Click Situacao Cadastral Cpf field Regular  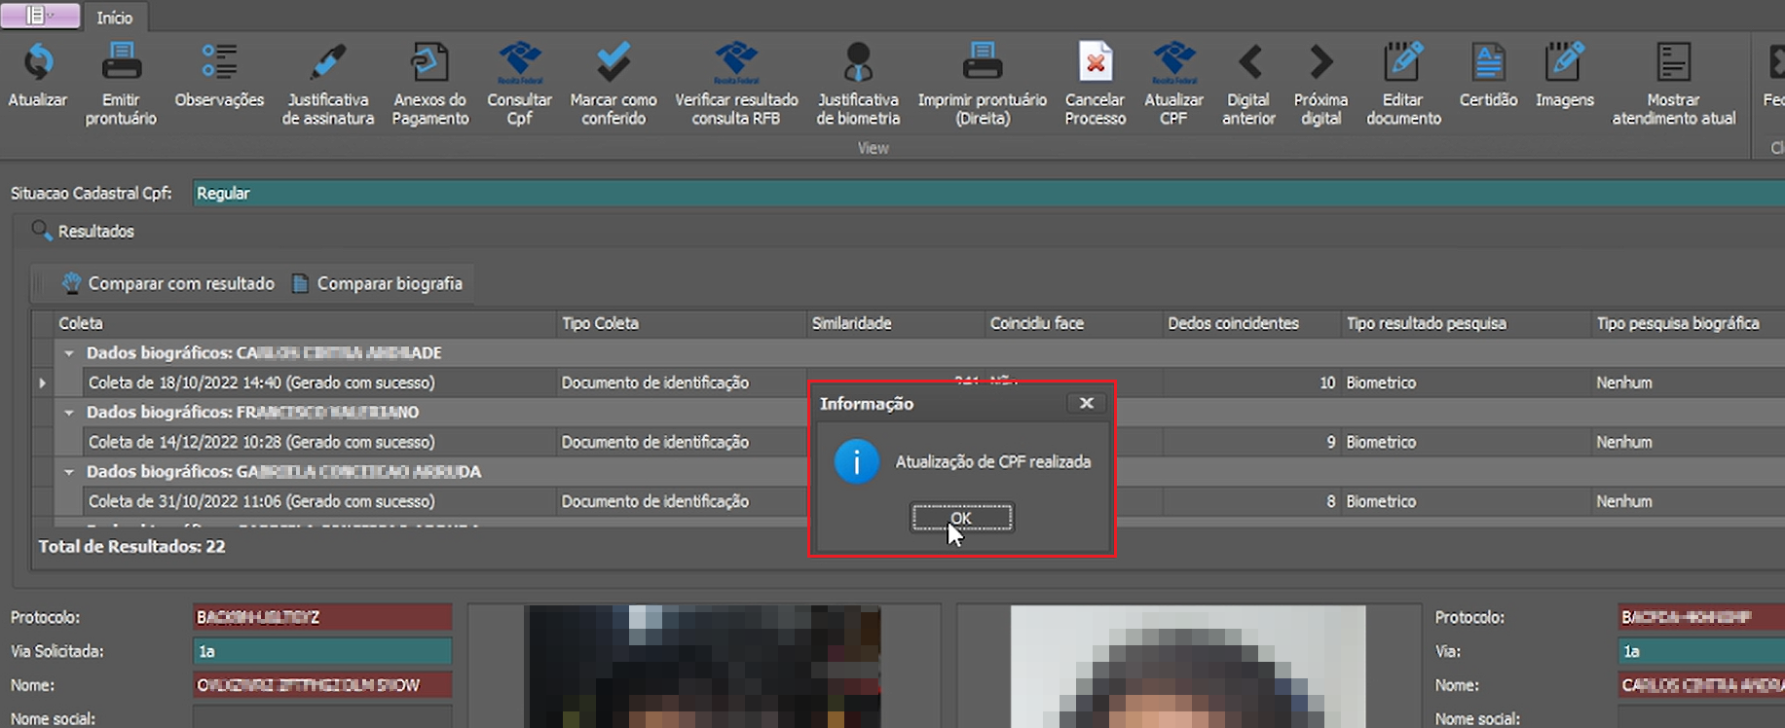coord(988,193)
